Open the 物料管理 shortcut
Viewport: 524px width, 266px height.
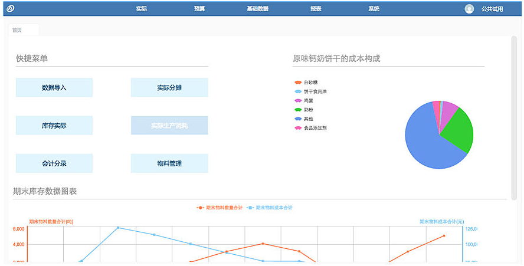169,163
